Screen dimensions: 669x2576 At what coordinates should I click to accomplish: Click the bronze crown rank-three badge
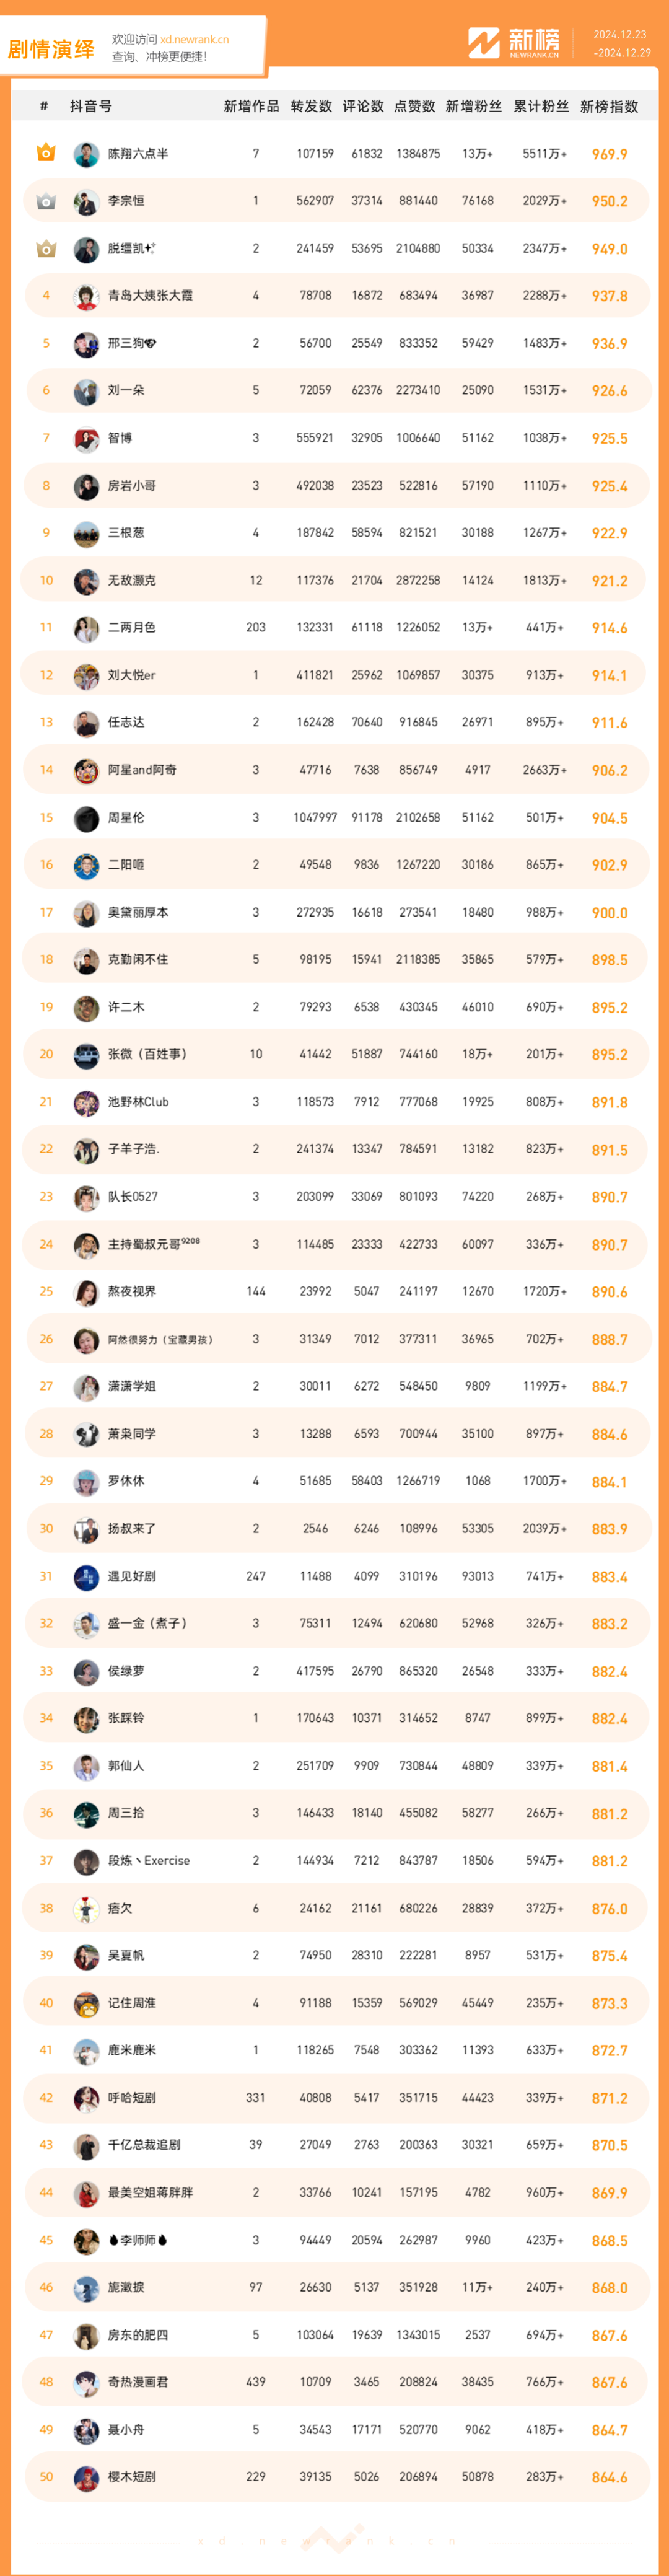click(x=46, y=248)
